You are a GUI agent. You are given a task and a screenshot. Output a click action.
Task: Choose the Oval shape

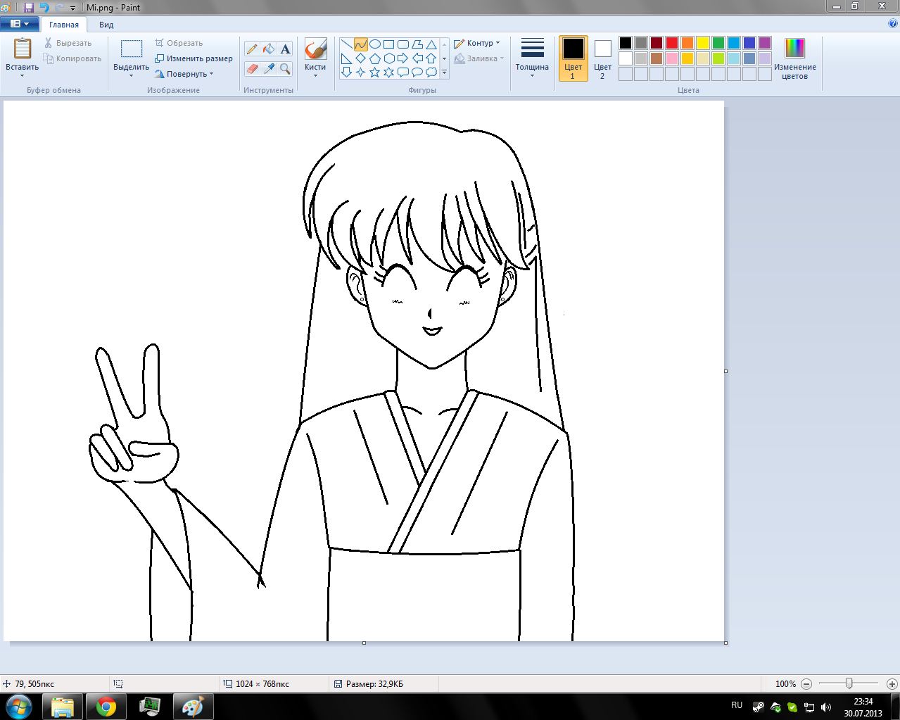[x=375, y=44]
